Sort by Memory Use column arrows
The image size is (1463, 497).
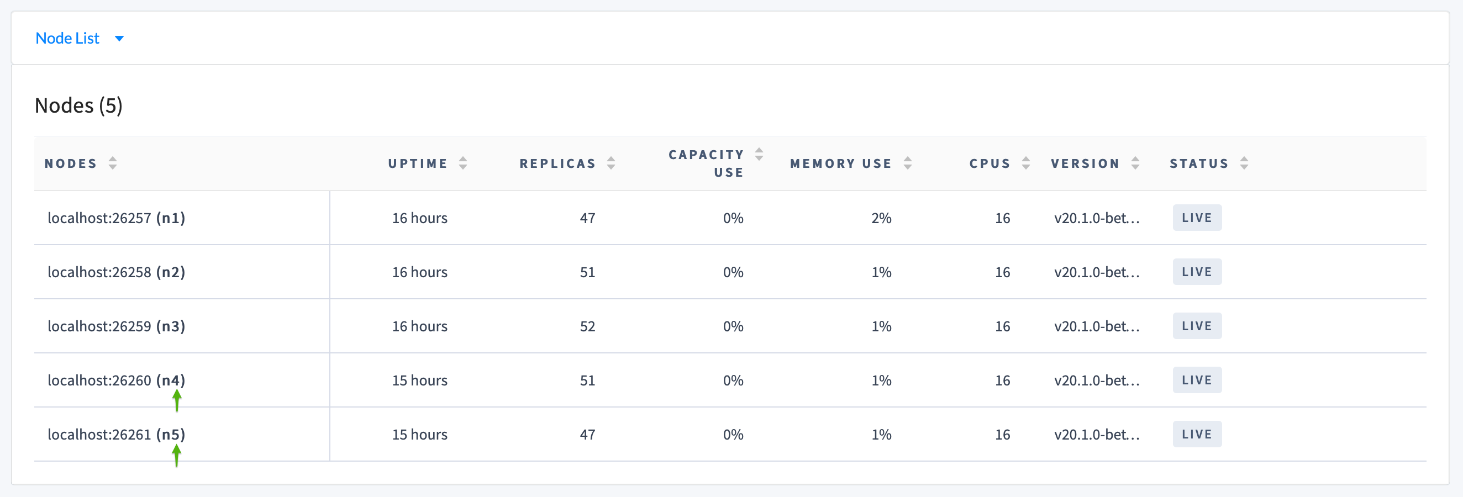point(908,163)
